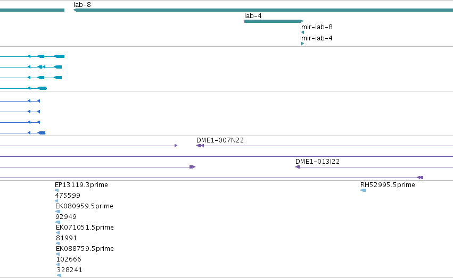Select the RH52995.5prime label

(x=388, y=185)
